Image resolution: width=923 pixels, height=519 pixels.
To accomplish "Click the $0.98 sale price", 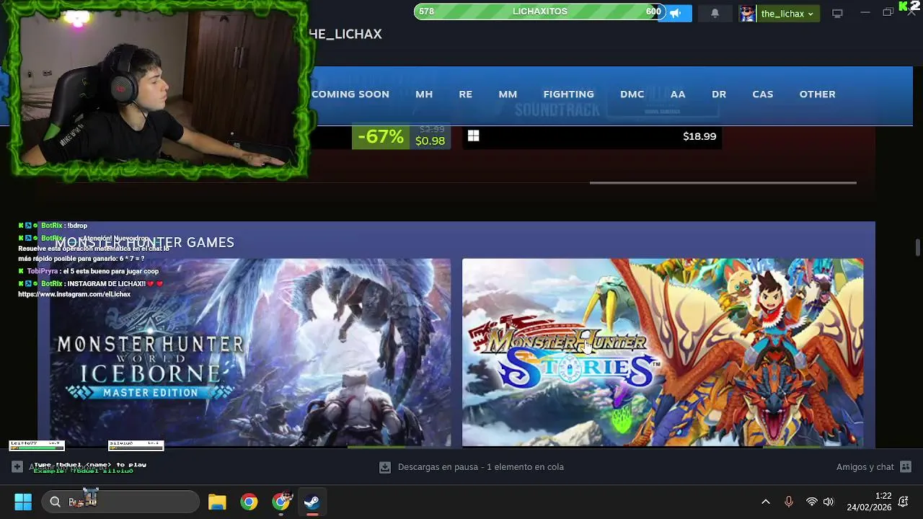I will tap(430, 141).
